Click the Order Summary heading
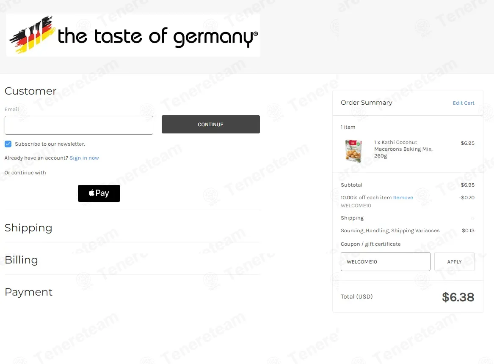 (367, 103)
